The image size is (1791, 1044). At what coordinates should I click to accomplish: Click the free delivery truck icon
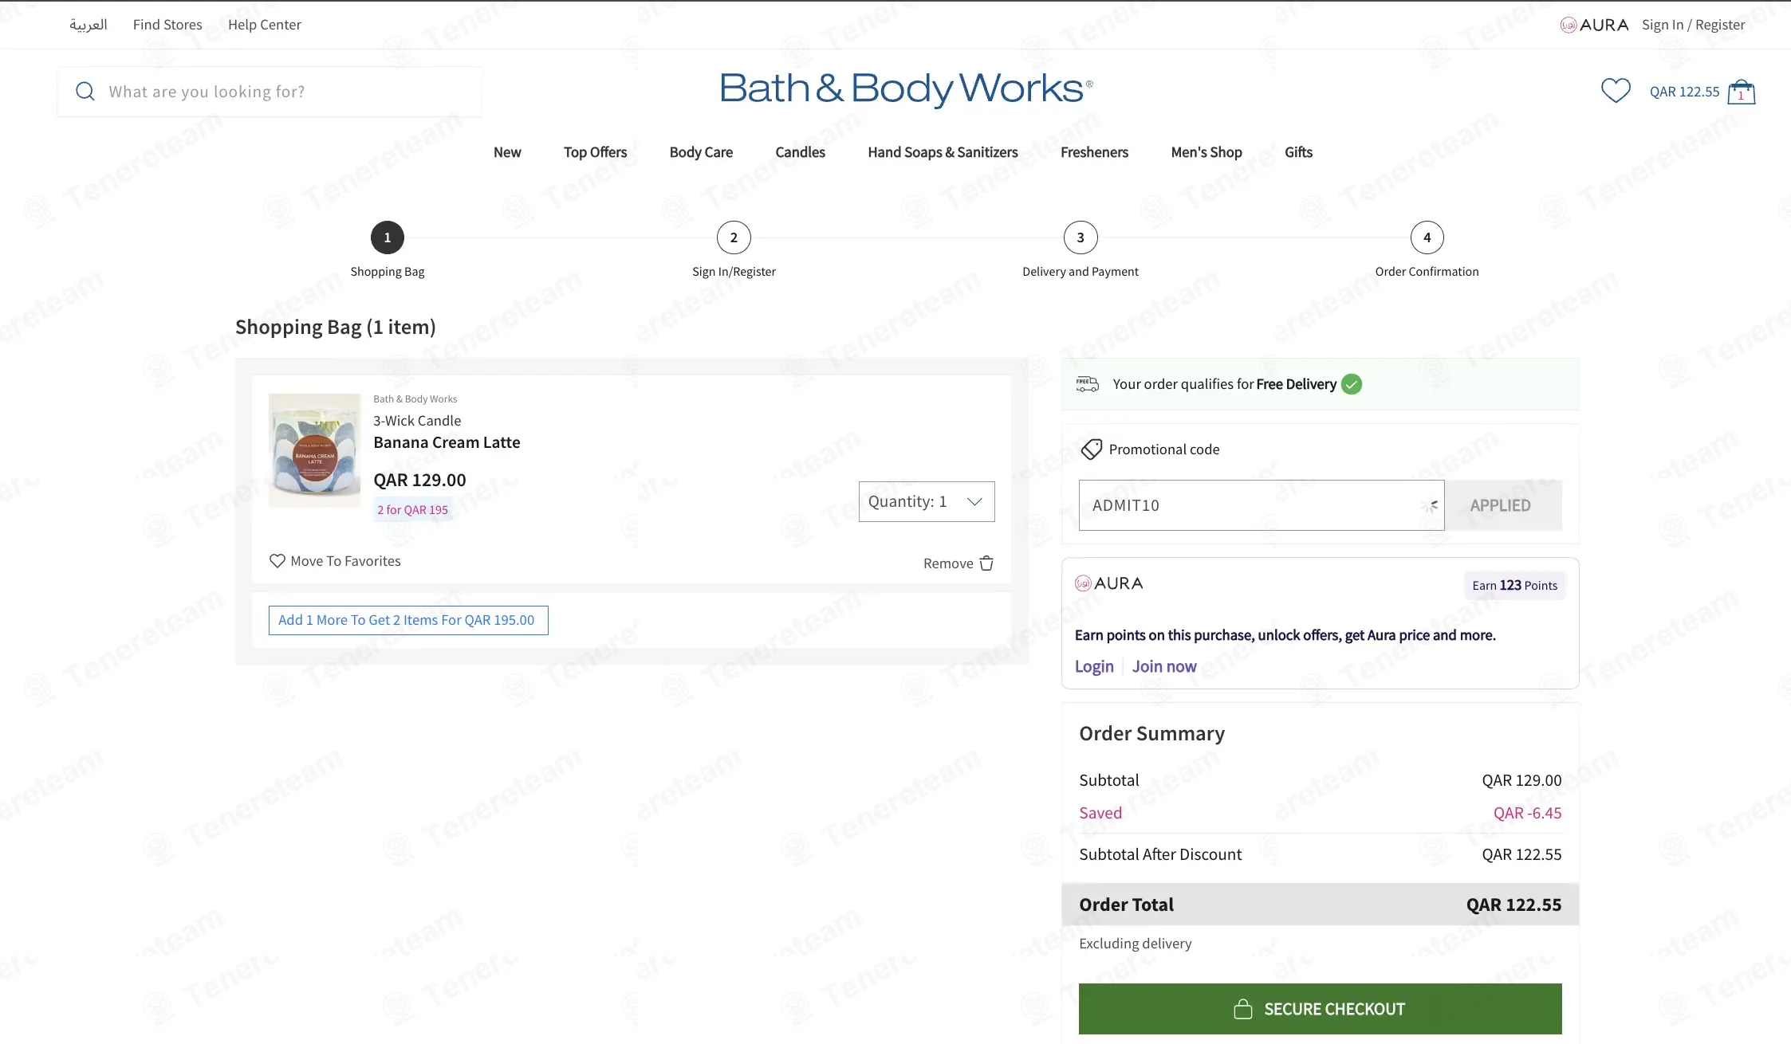1087,384
